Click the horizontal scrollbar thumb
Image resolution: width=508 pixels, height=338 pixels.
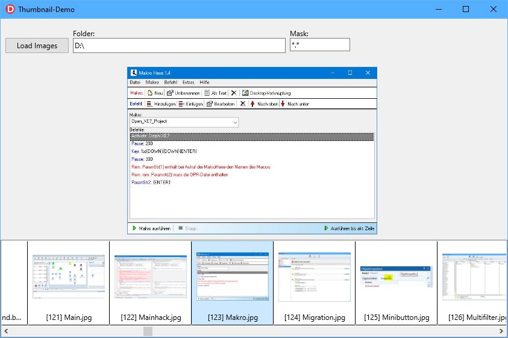point(148,331)
